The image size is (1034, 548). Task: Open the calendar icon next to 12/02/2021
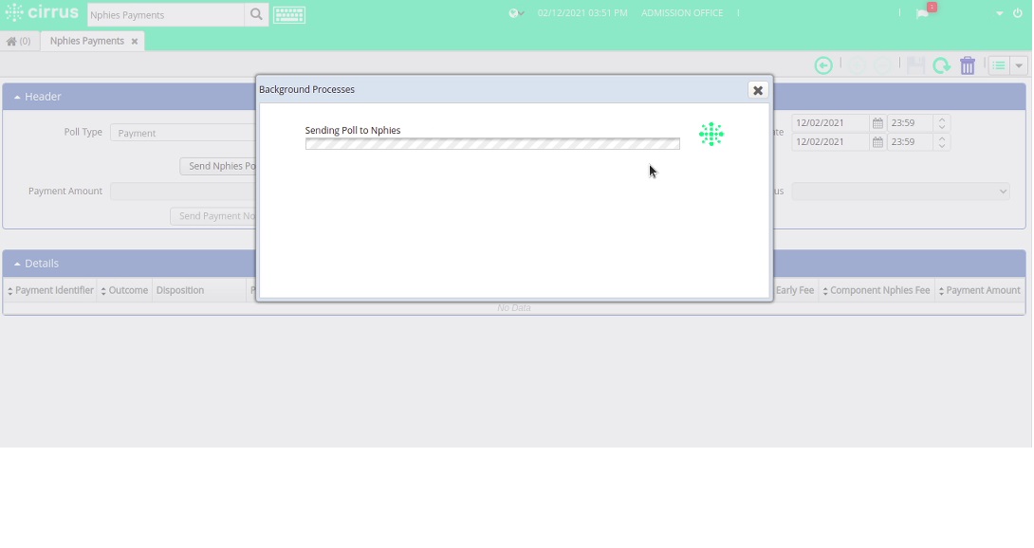click(x=877, y=123)
